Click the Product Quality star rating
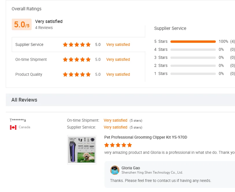 [x=77, y=74]
